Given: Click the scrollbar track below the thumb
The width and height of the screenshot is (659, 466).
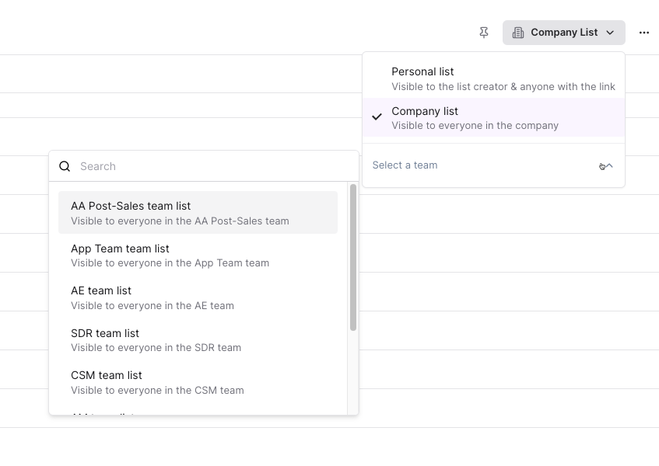Looking at the screenshot, I should pyautogui.click(x=353, y=373).
